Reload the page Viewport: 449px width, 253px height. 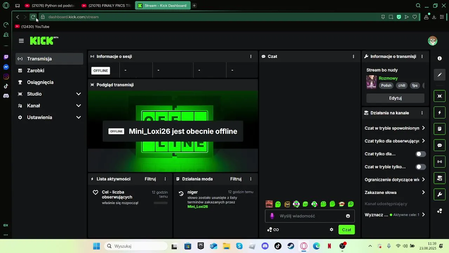(33, 17)
